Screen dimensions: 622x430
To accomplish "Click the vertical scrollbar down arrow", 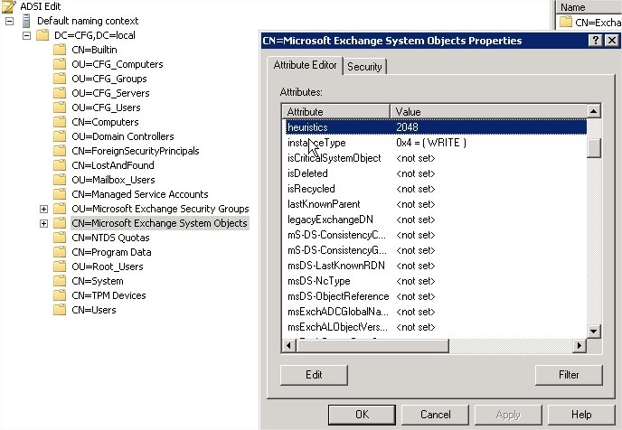I will [593, 332].
